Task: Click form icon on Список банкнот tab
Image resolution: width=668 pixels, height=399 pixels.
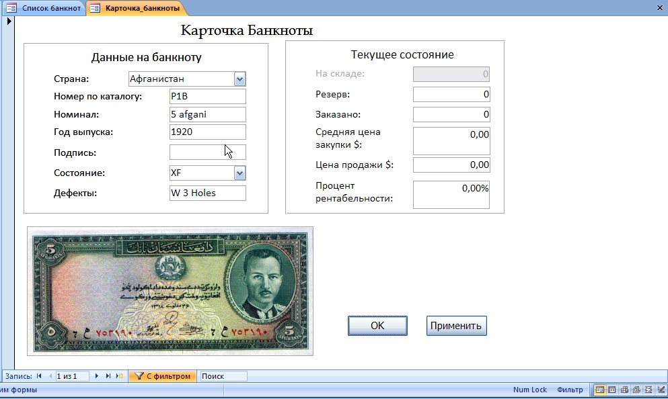Action: 11,8
